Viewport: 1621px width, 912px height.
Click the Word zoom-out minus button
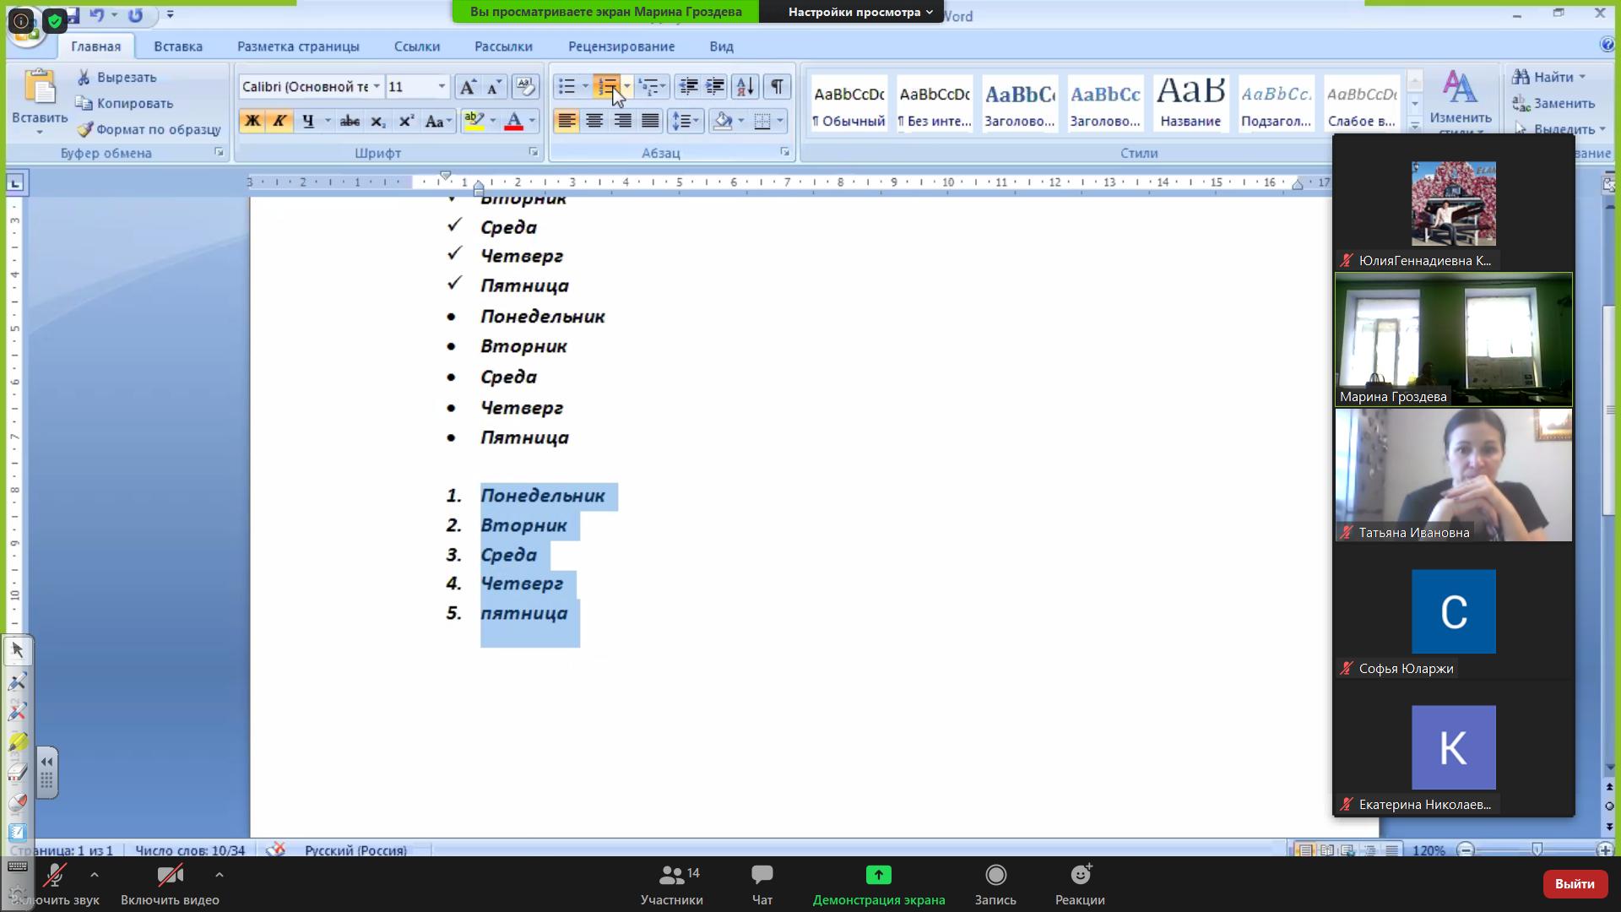coord(1466,850)
